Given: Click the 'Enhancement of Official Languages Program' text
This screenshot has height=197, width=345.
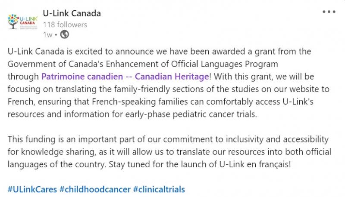Looking at the screenshot, I should (x=192, y=64).
